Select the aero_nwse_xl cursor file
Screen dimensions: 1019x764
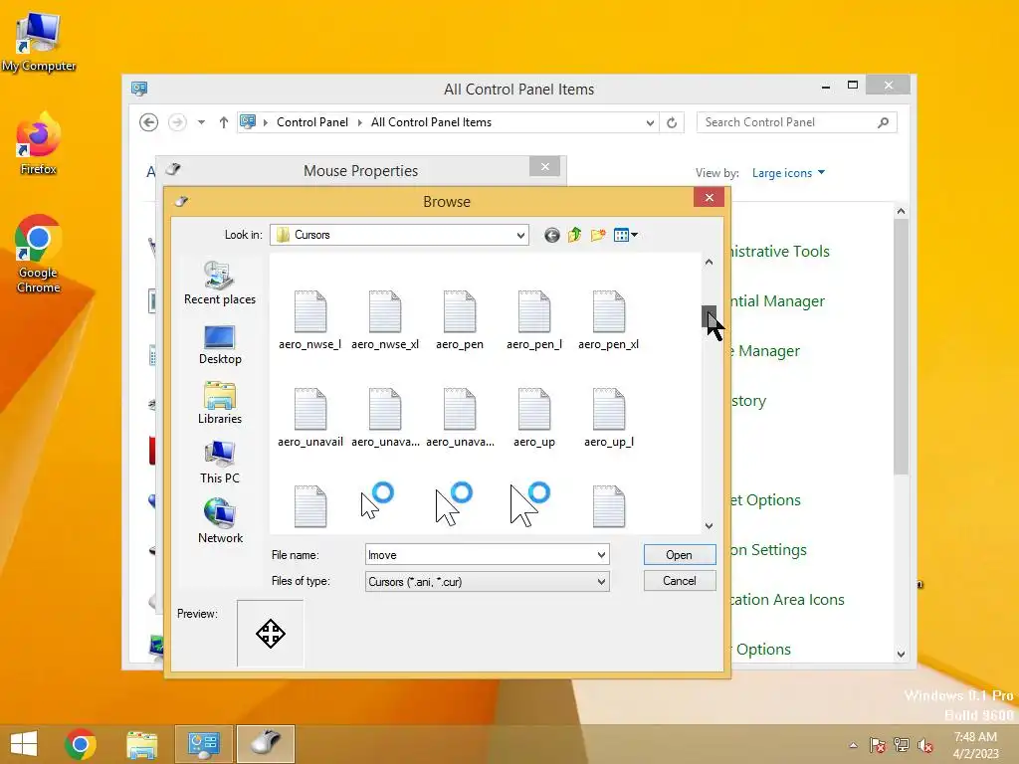385,320
